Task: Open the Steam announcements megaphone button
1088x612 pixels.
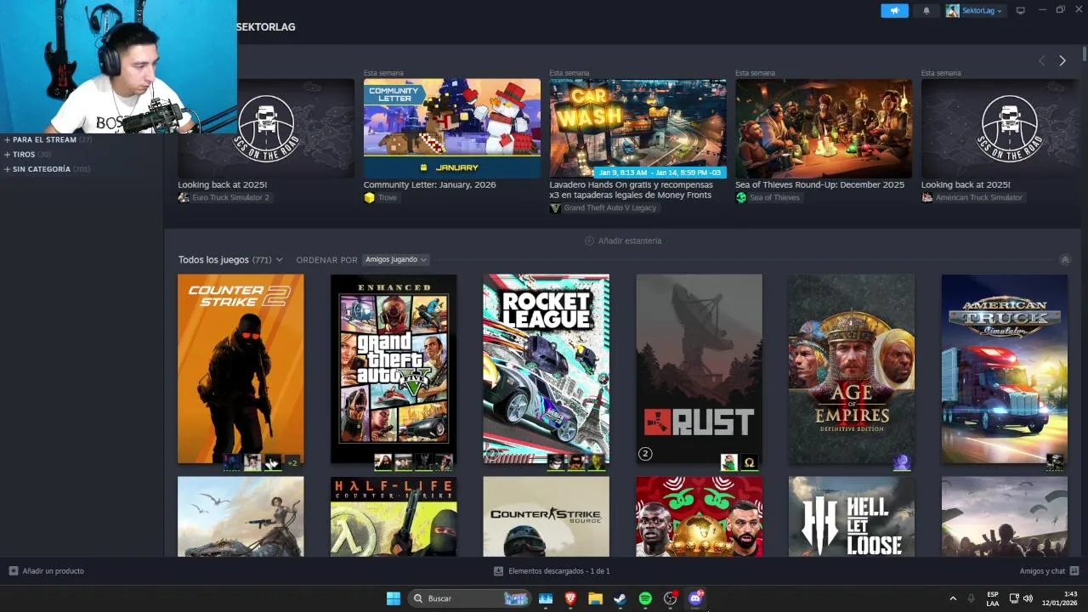Action: [x=894, y=10]
